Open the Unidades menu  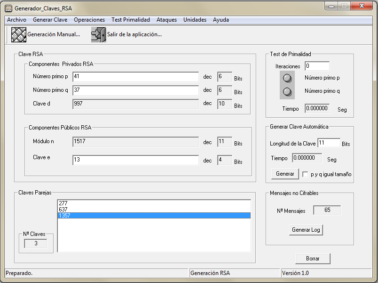click(195, 20)
